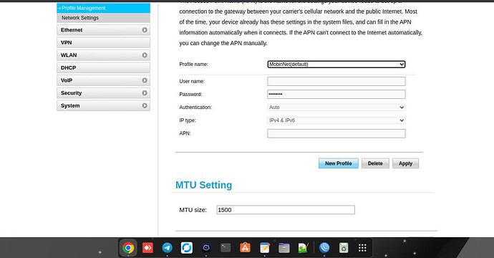Launch Terminal from the dock

[x=226, y=248]
